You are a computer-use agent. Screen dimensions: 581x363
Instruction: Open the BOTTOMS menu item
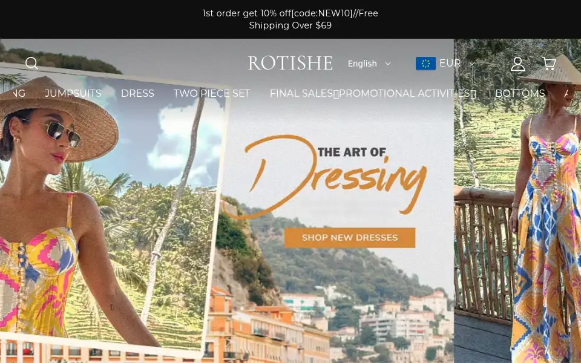coord(520,93)
